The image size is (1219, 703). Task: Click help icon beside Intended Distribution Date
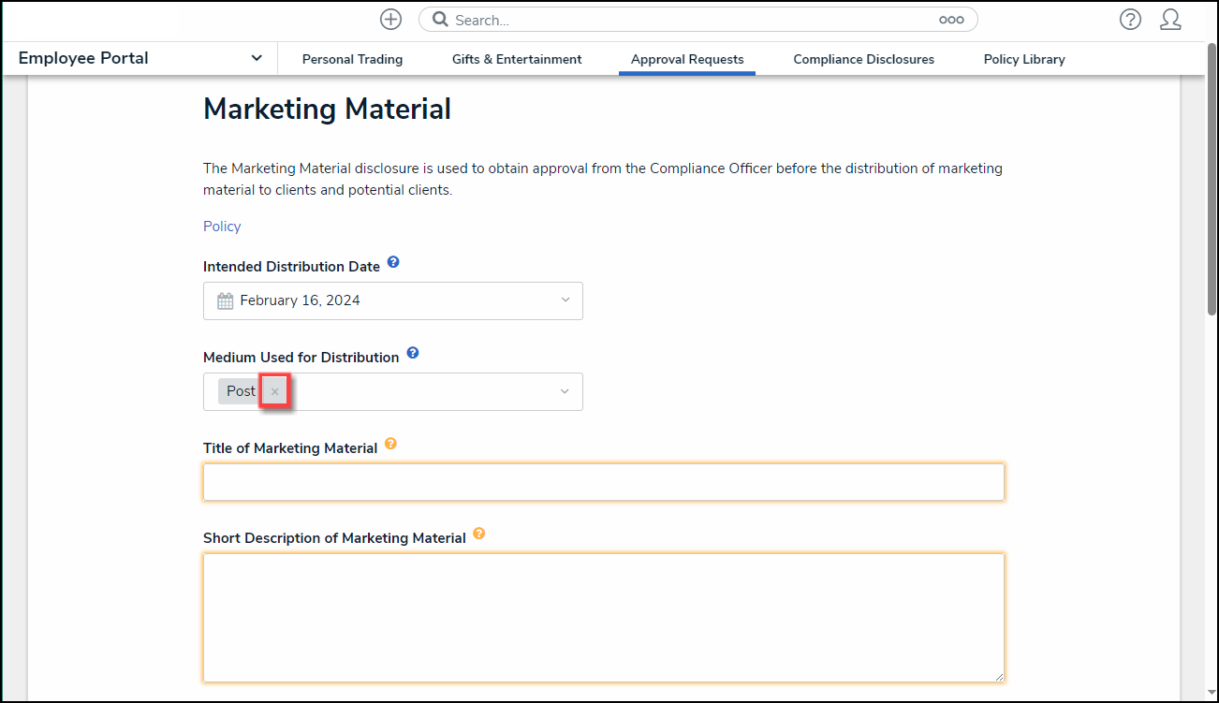393,262
